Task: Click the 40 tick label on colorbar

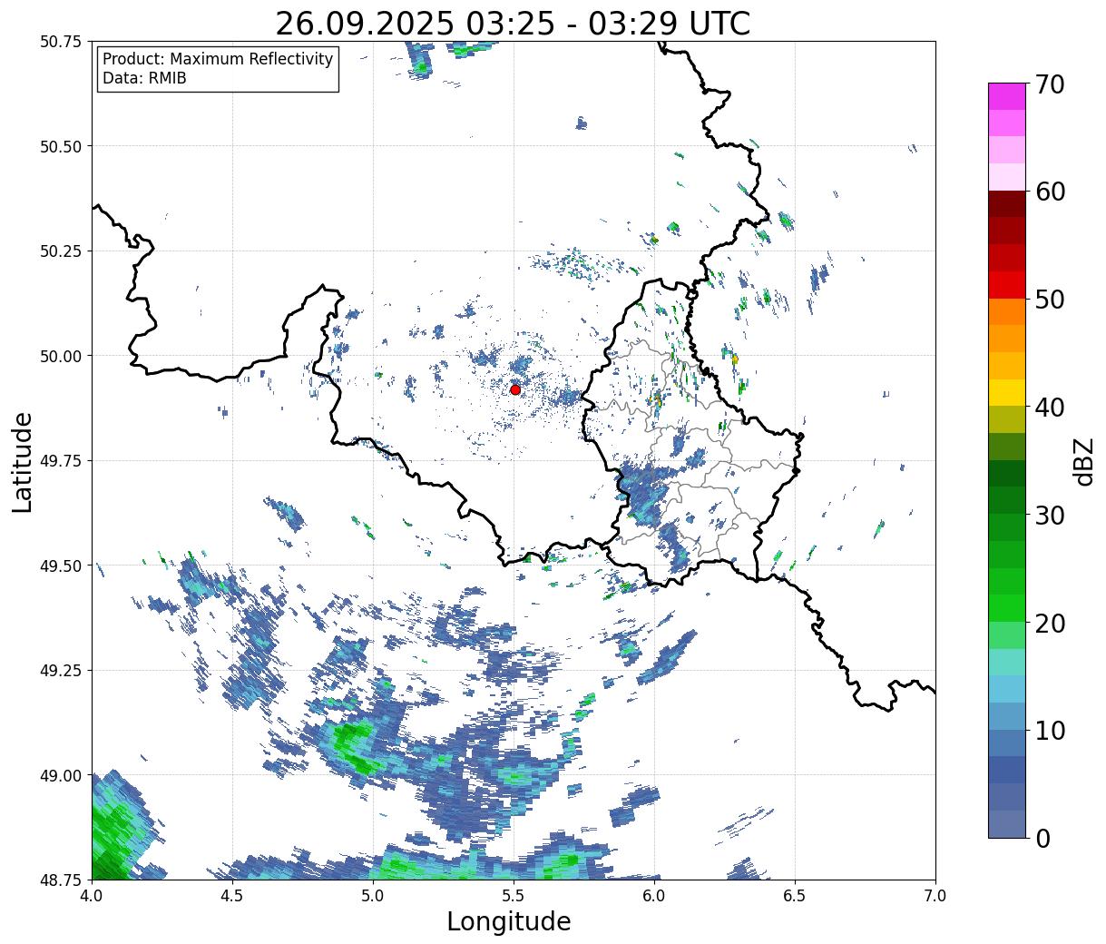Action: point(1050,408)
